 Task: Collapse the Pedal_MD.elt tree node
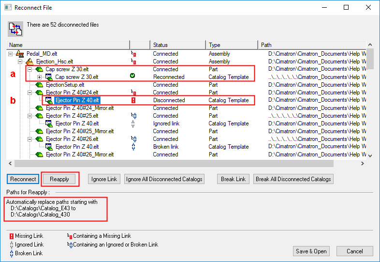click(11, 54)
